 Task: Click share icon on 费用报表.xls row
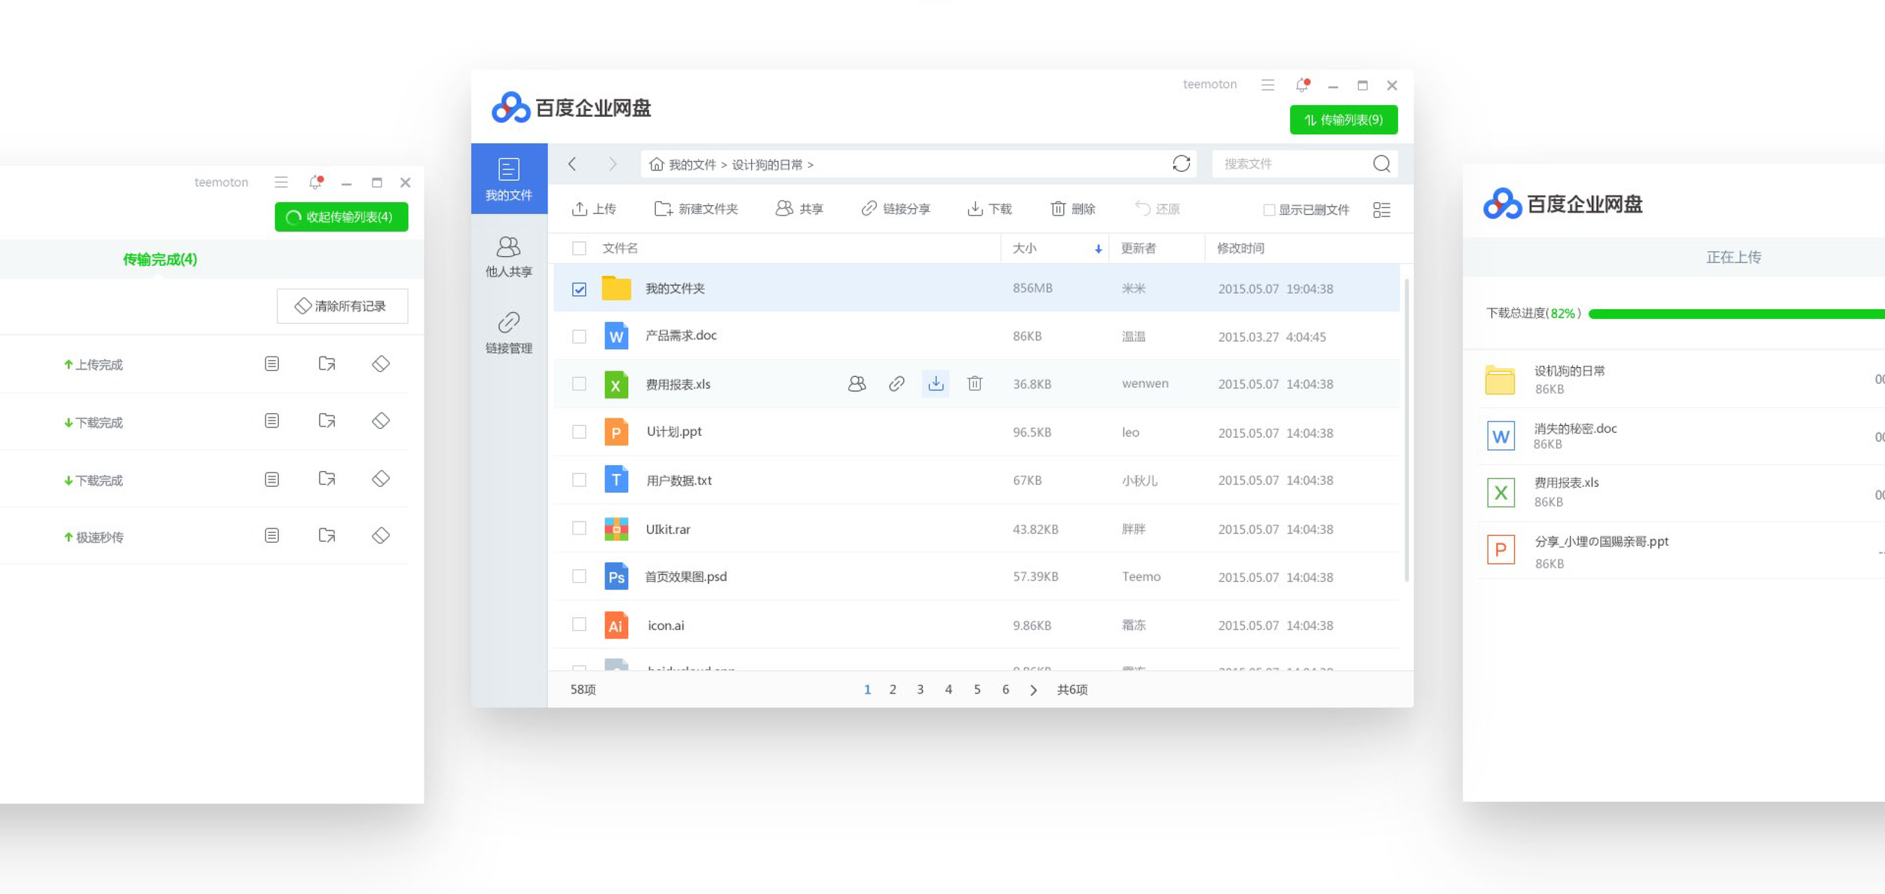point(857,384)
